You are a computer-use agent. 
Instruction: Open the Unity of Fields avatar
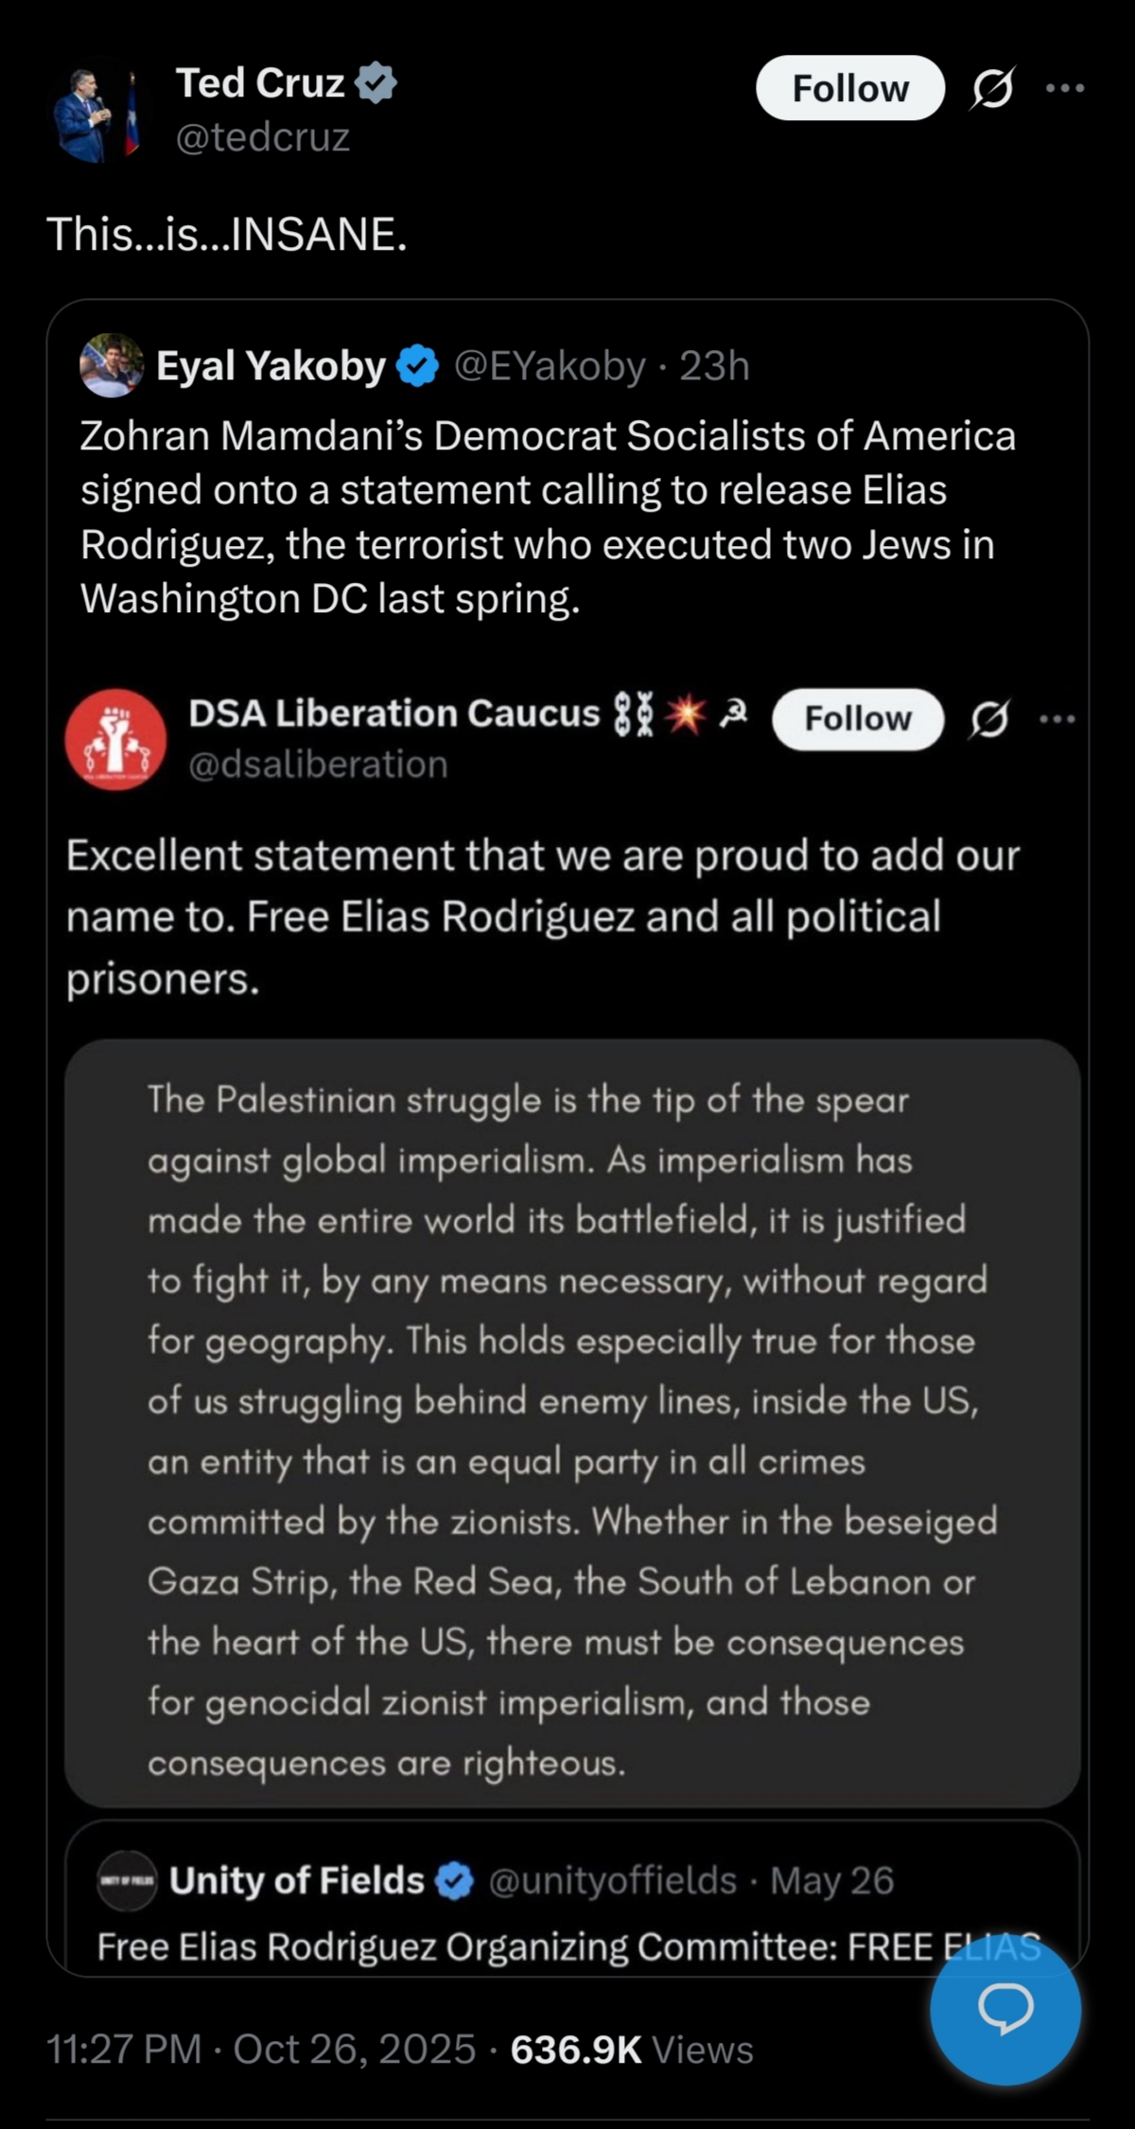(127, 1880)
